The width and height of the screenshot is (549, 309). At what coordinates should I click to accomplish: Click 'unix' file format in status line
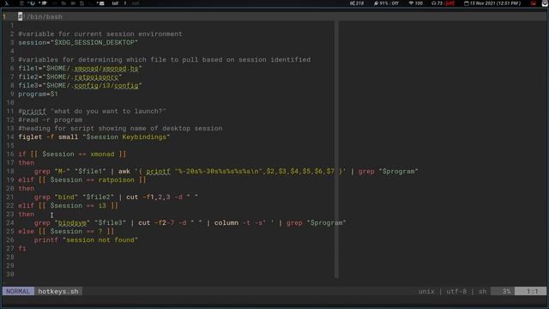tap(426, 291)
